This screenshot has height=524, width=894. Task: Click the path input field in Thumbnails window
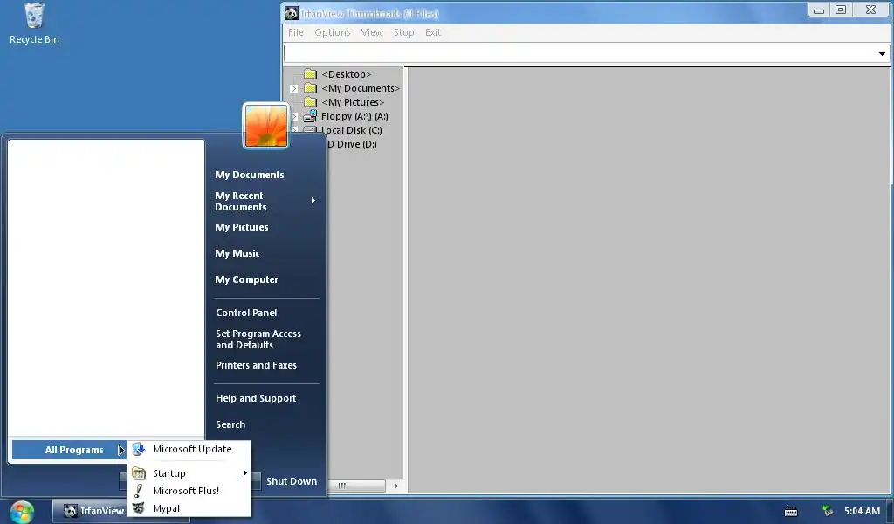pyautogui.click(x=580, y=54)
